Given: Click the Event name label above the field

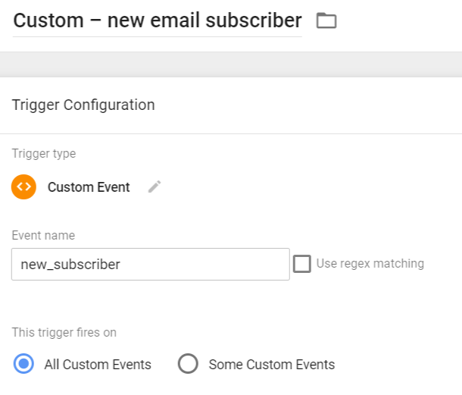Looking at the screenshot, I should coord(43,236).
